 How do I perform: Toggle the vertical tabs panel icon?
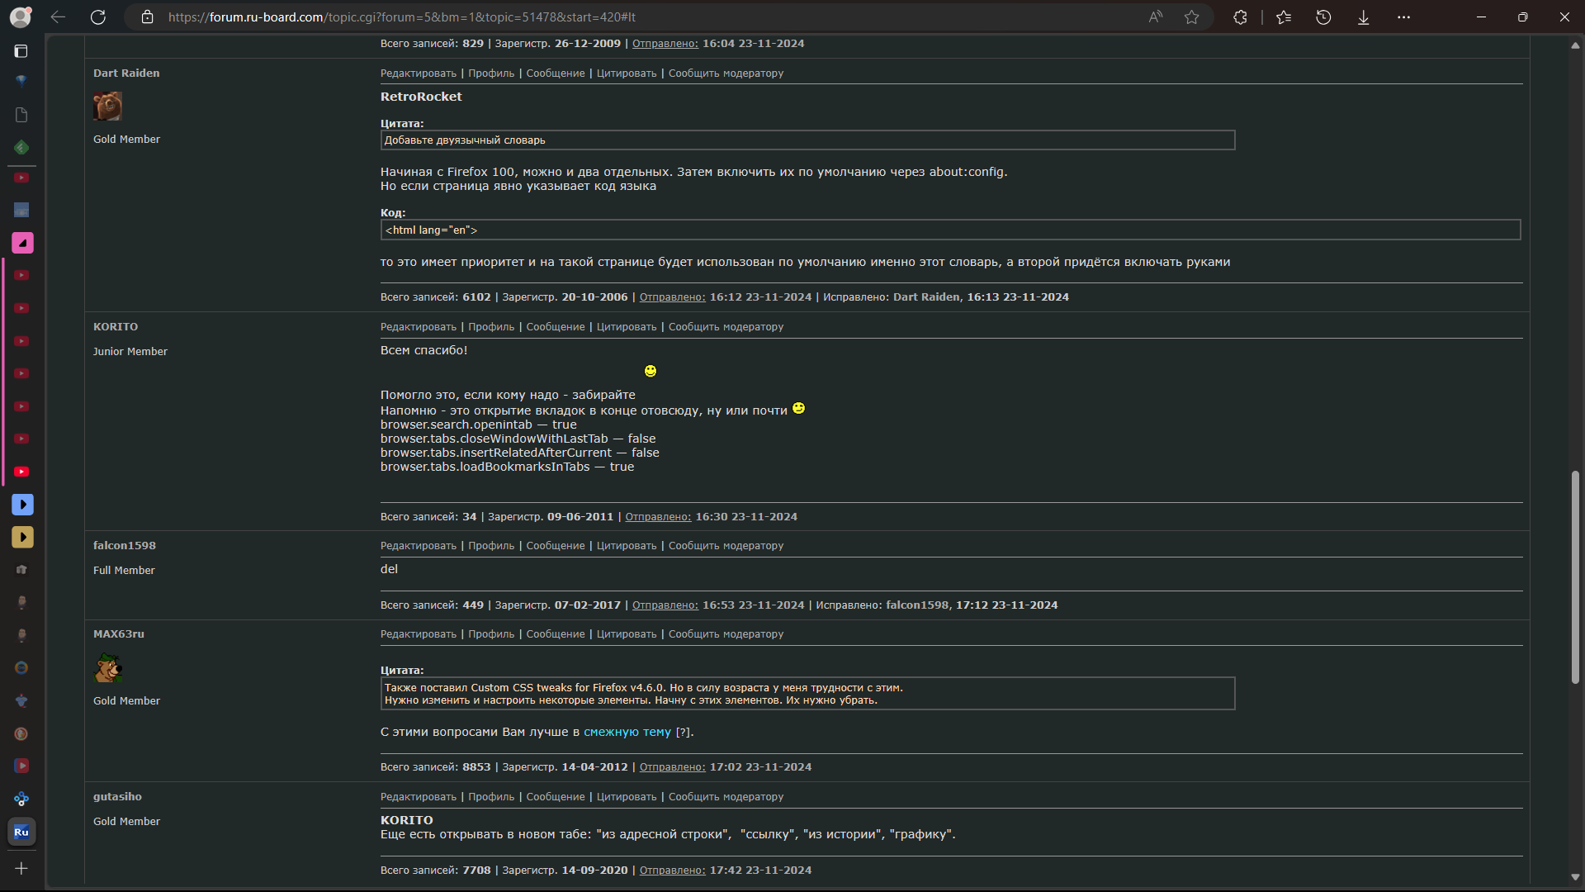pyautogui.click(x=21, y=51)
